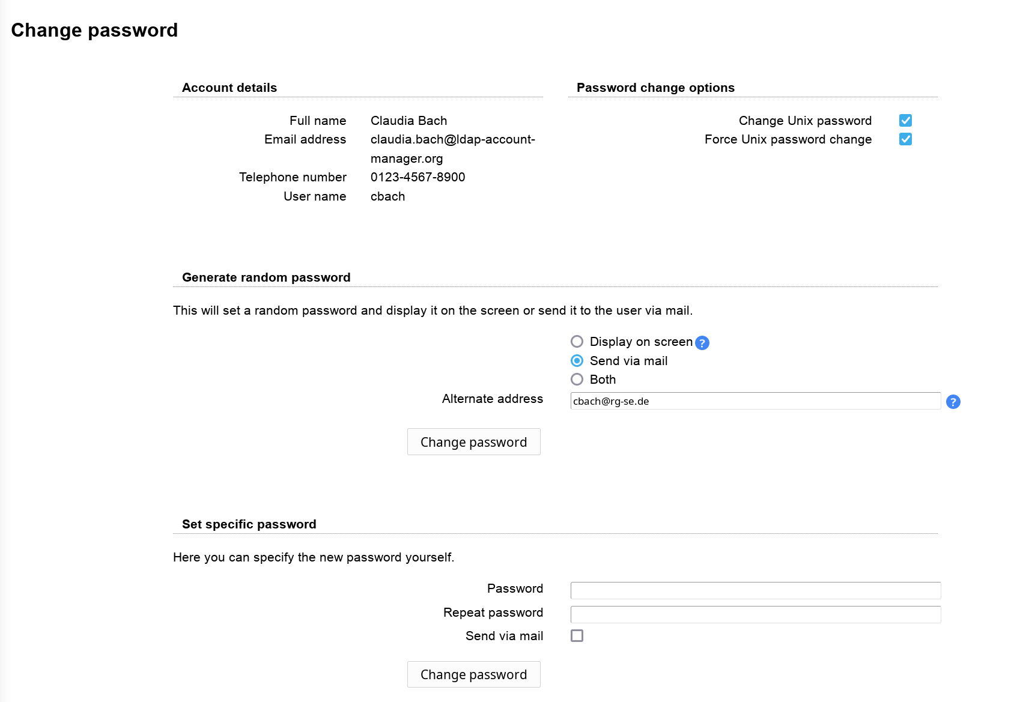Select the user name cbach text
The image size is (1011, 702).
click(x=387, y=196)
